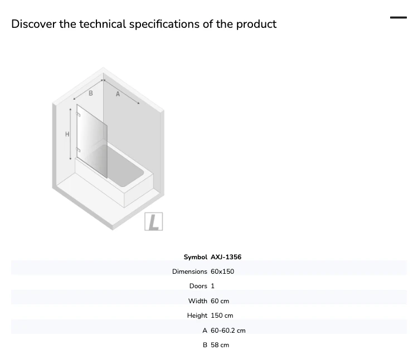This screenshot has width=418, height=360.
Task: Select the Height value 150 cm
Action: click(x=222, y=315)
